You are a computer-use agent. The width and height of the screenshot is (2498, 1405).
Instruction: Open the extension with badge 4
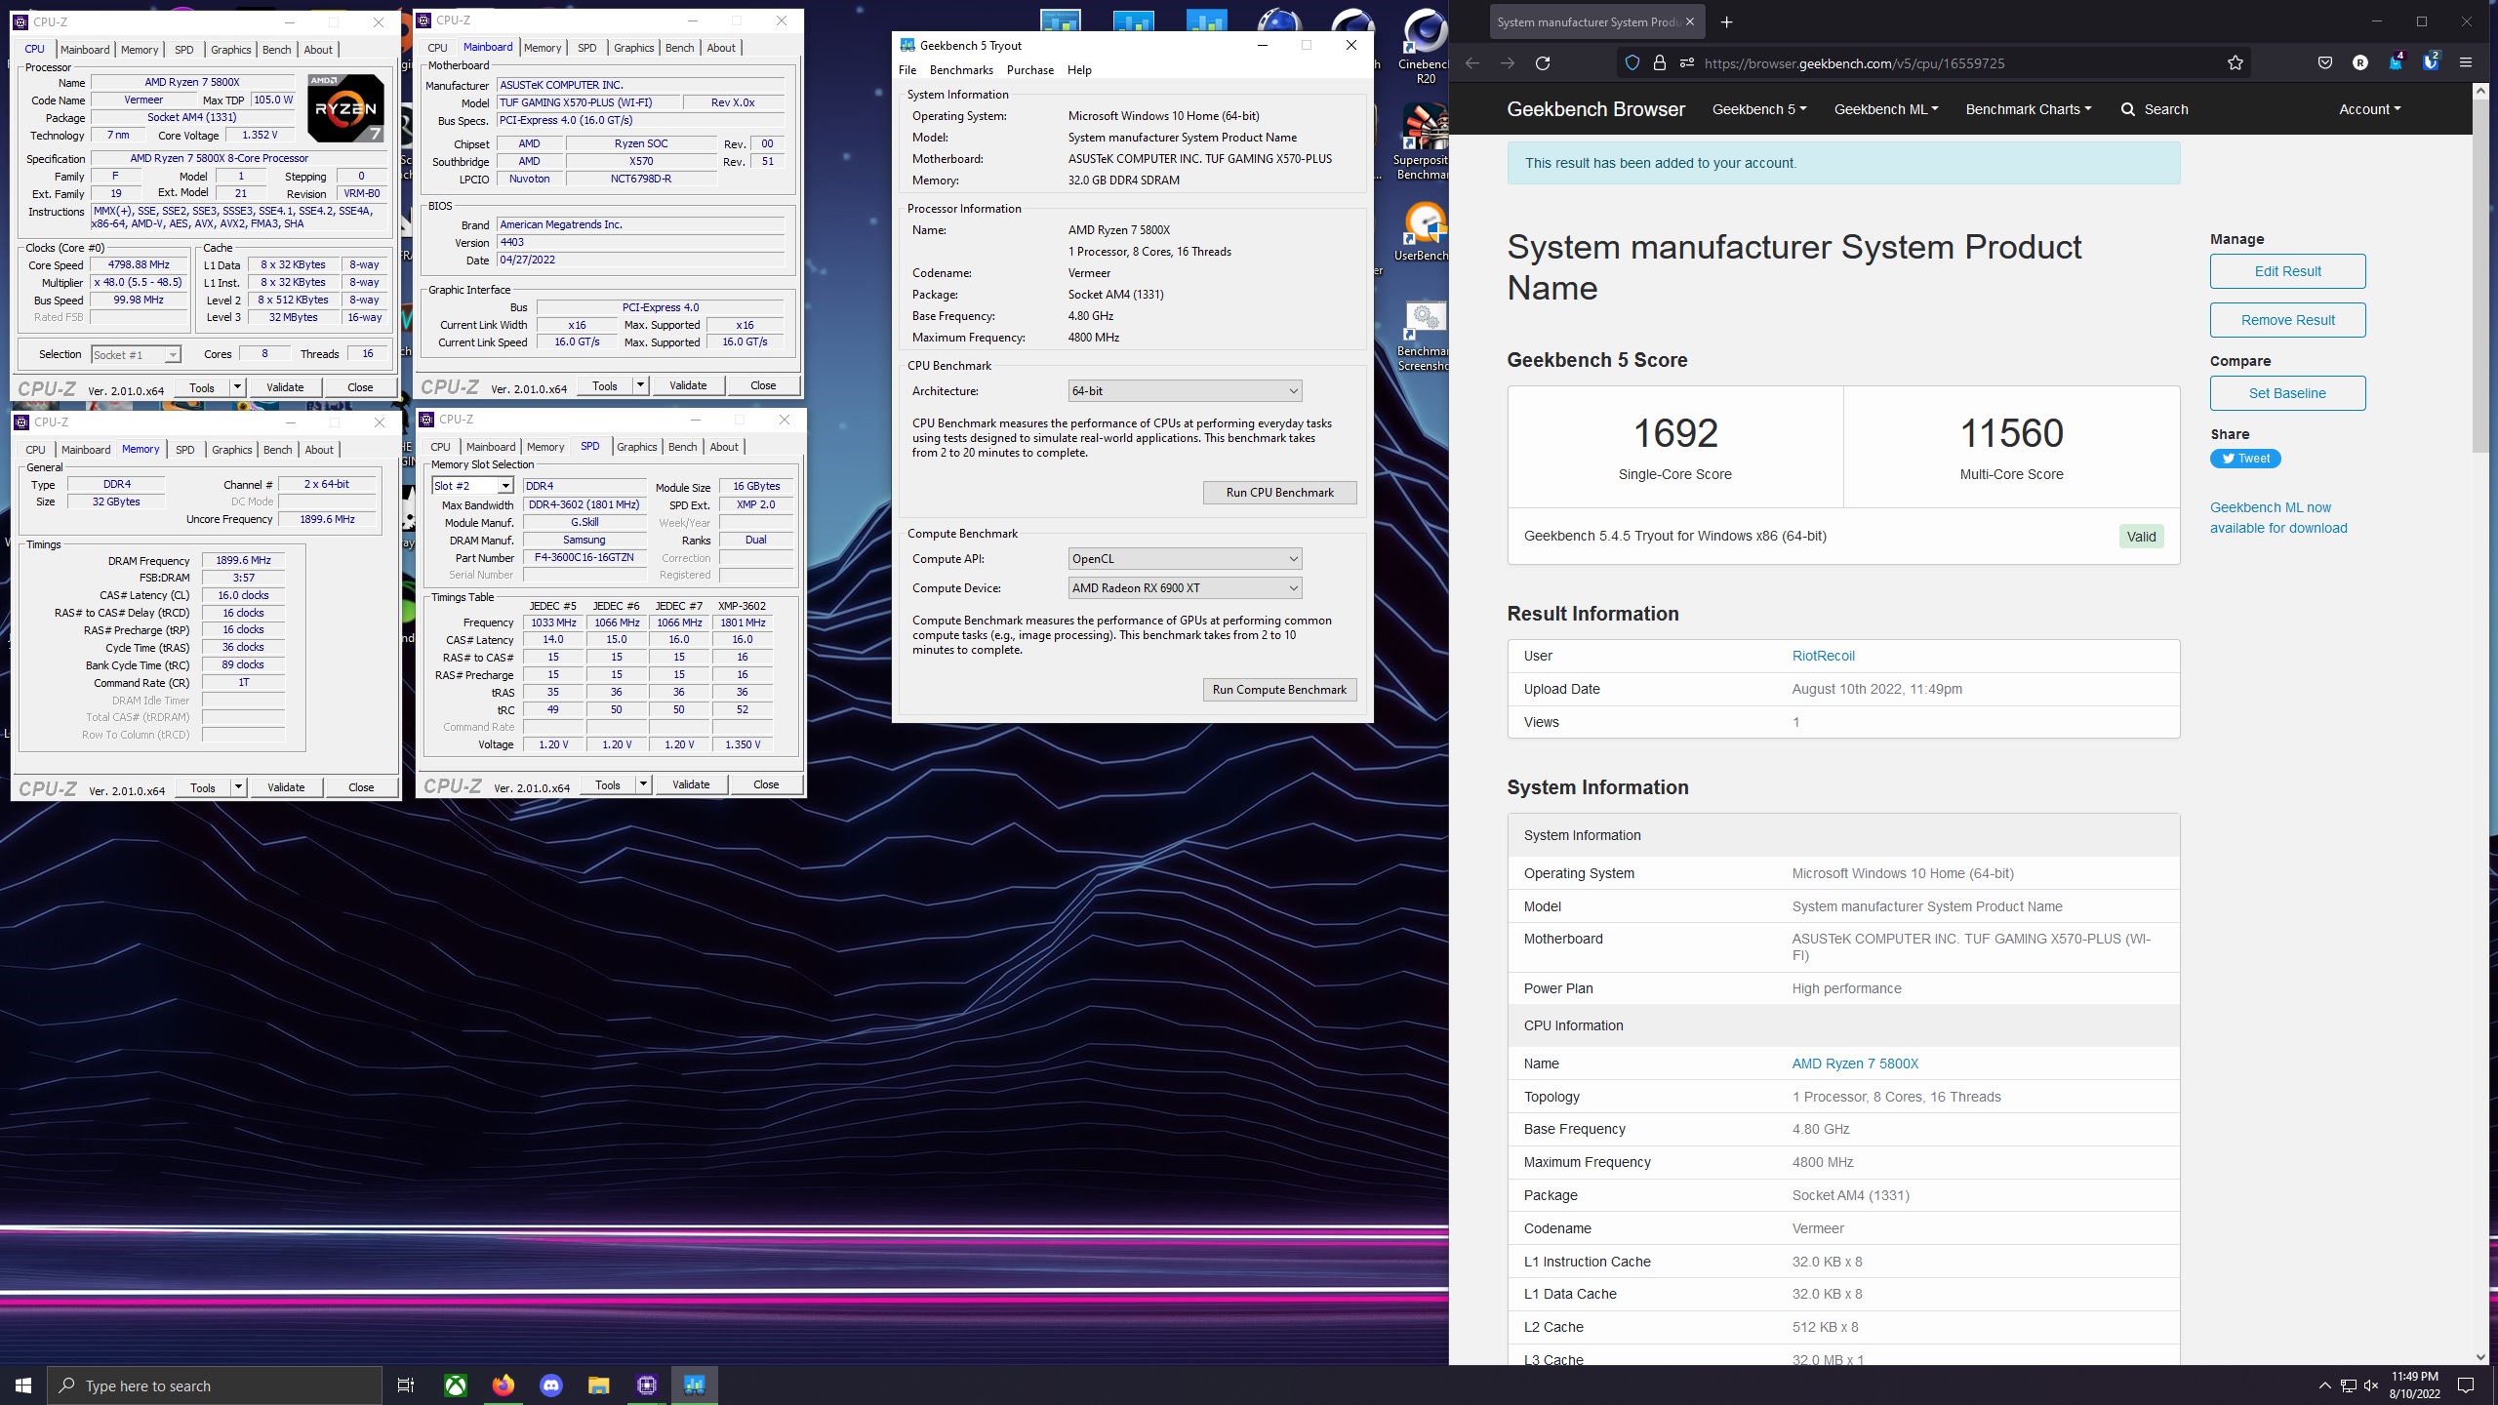coord(2396,63)
